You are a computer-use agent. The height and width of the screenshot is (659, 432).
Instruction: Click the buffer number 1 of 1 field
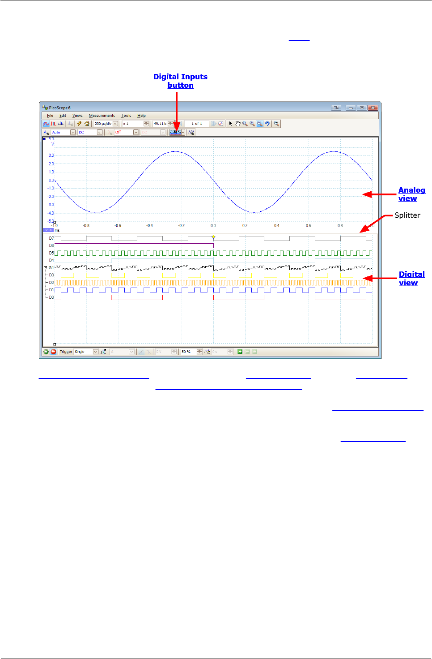197,124
